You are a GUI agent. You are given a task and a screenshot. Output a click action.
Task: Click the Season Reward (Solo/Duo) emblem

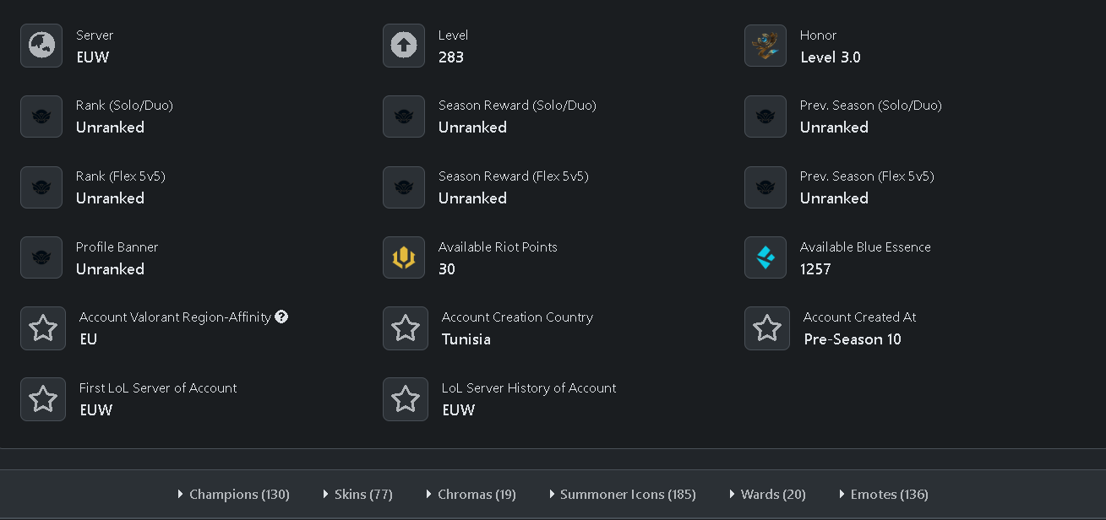pyautogui.click(x=404, y=116)
